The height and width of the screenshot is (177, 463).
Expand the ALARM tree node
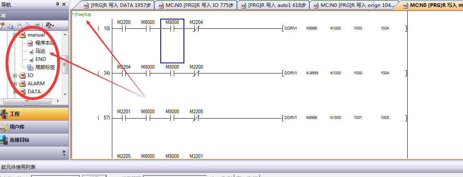[x=15, y=84]
